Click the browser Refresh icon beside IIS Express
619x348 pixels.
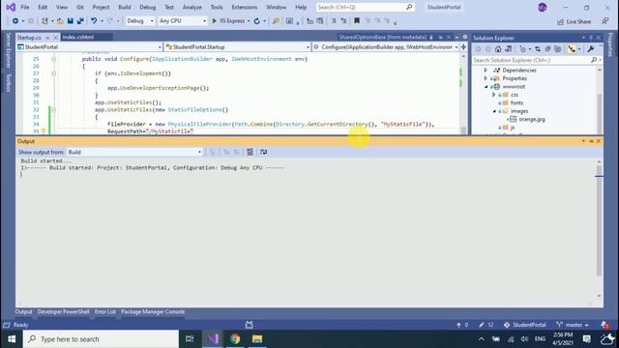[x=256, y=21]
